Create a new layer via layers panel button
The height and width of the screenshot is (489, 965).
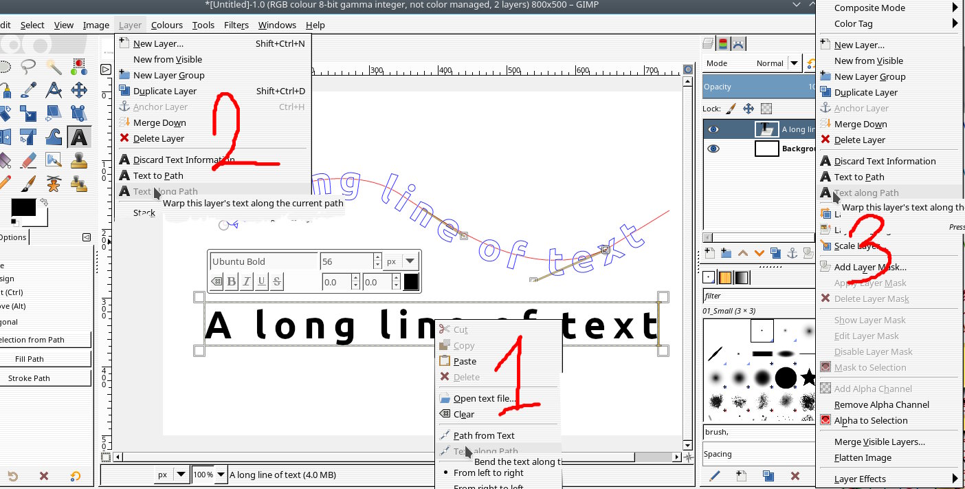coord(710,253)
